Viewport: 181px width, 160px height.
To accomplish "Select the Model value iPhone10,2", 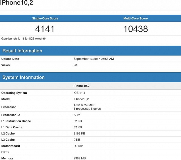I will (x=81, y=99).
